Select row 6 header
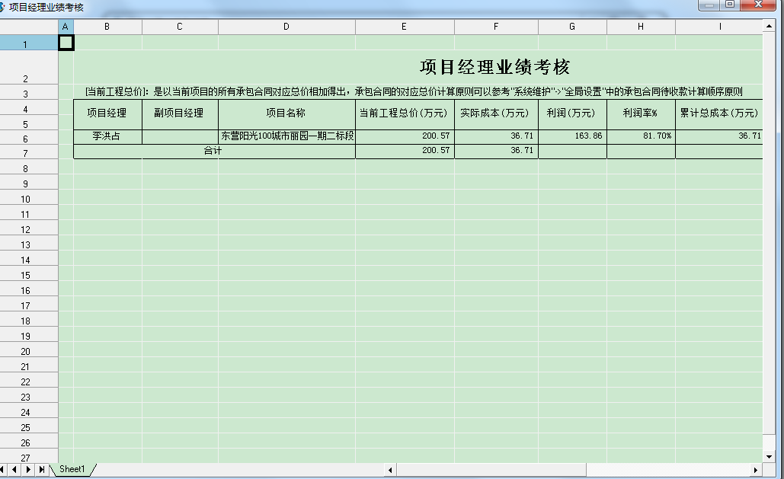The image size is (784, 479). (x=27, y=136)
